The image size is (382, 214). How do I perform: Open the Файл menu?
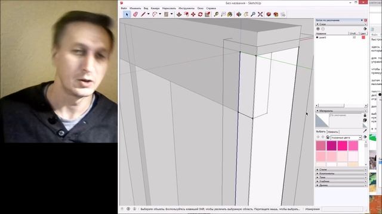click(x=124, y=8)
